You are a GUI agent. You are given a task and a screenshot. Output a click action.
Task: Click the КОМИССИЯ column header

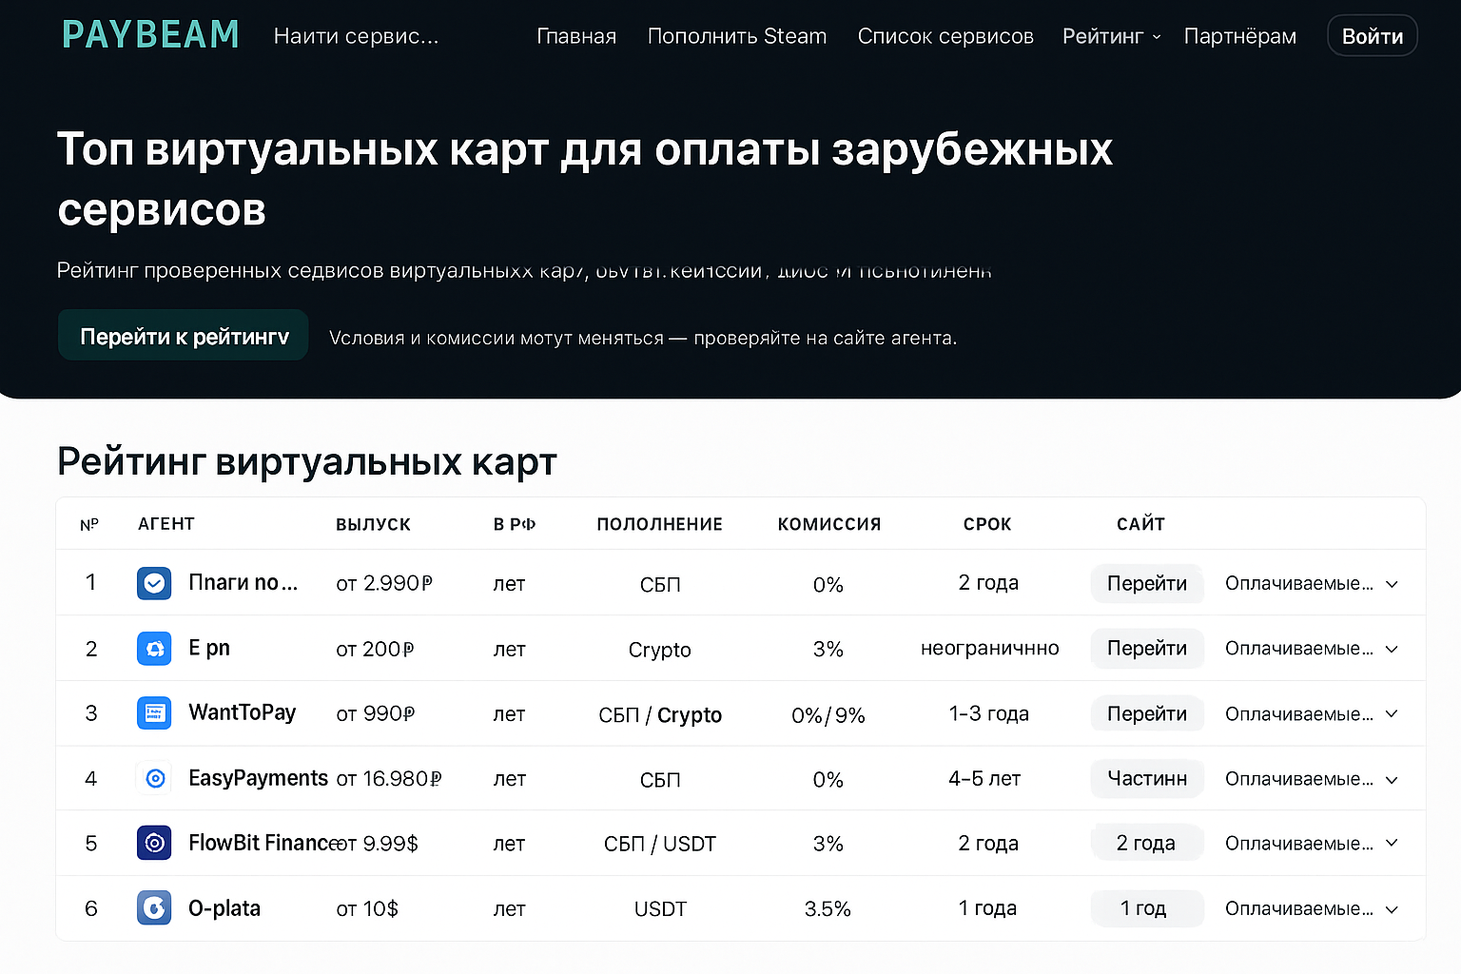[x=829, y=524]
